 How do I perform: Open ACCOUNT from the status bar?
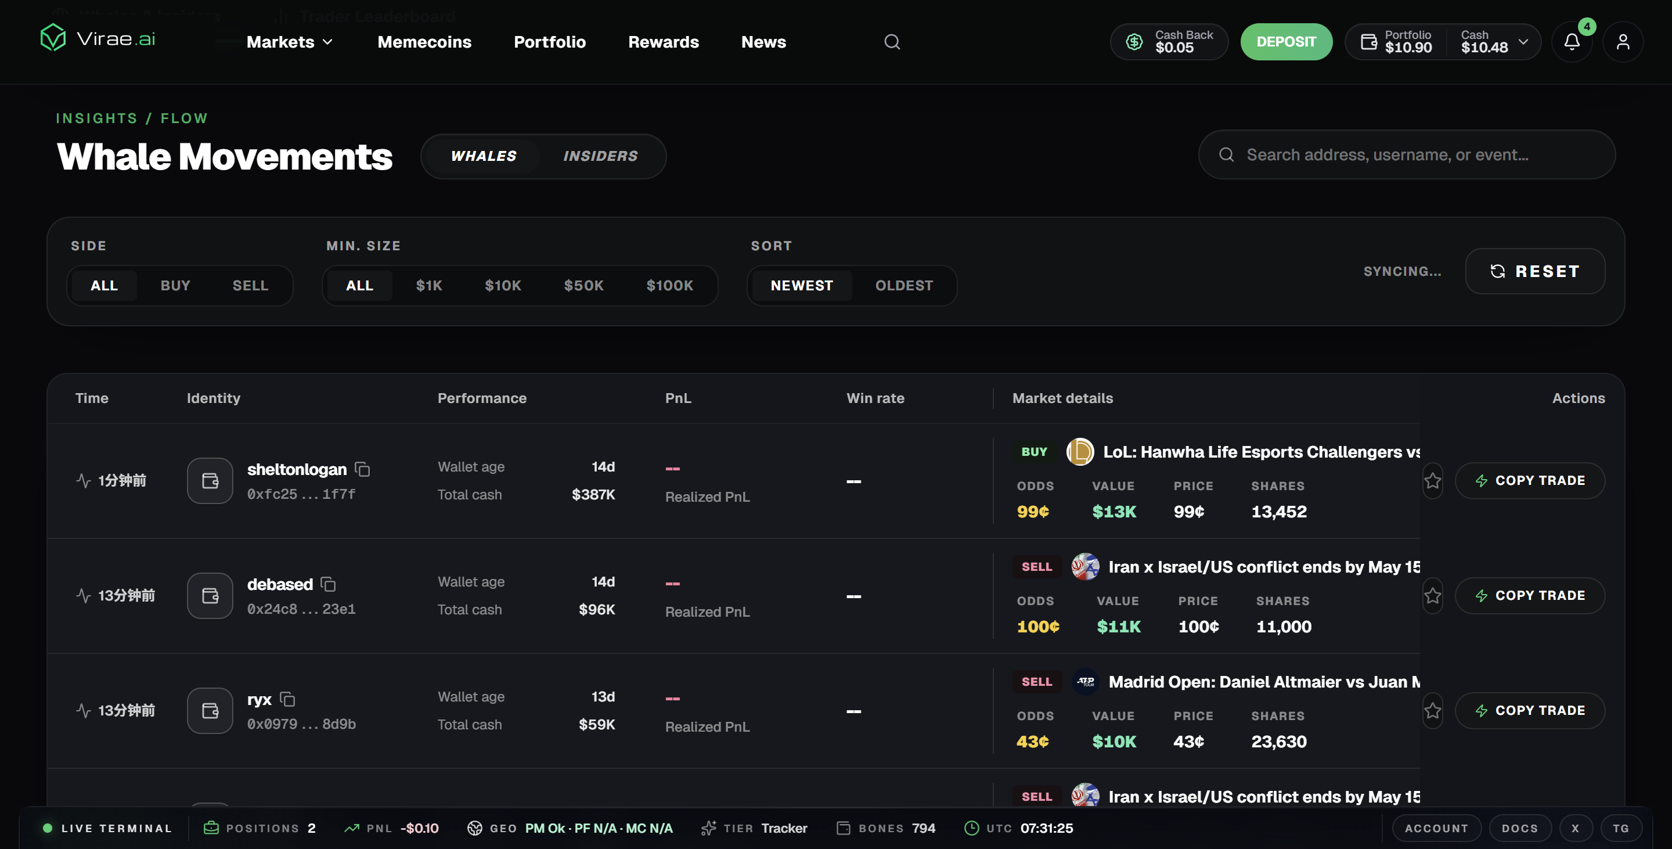(1436, 828)
